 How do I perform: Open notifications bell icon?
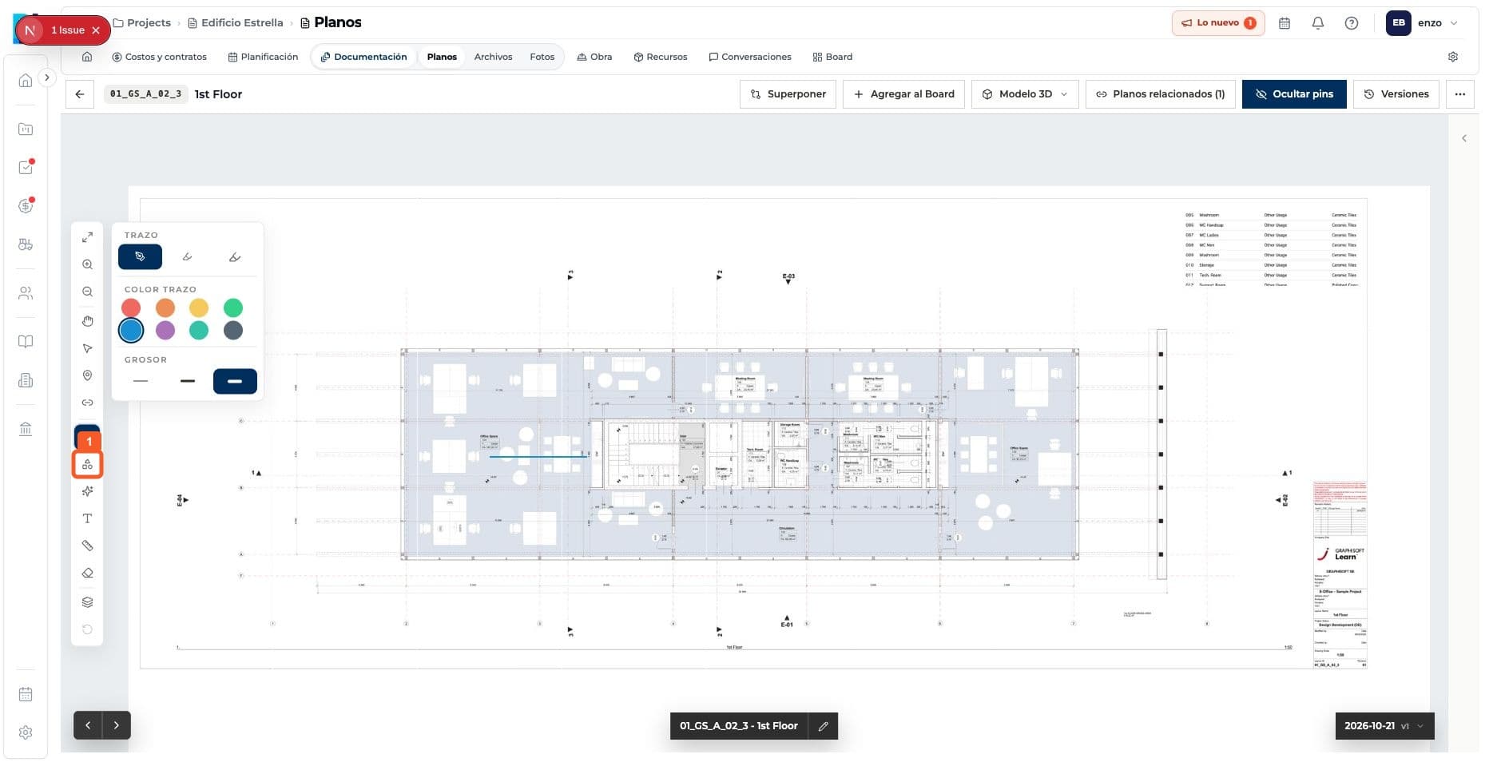1318,23
